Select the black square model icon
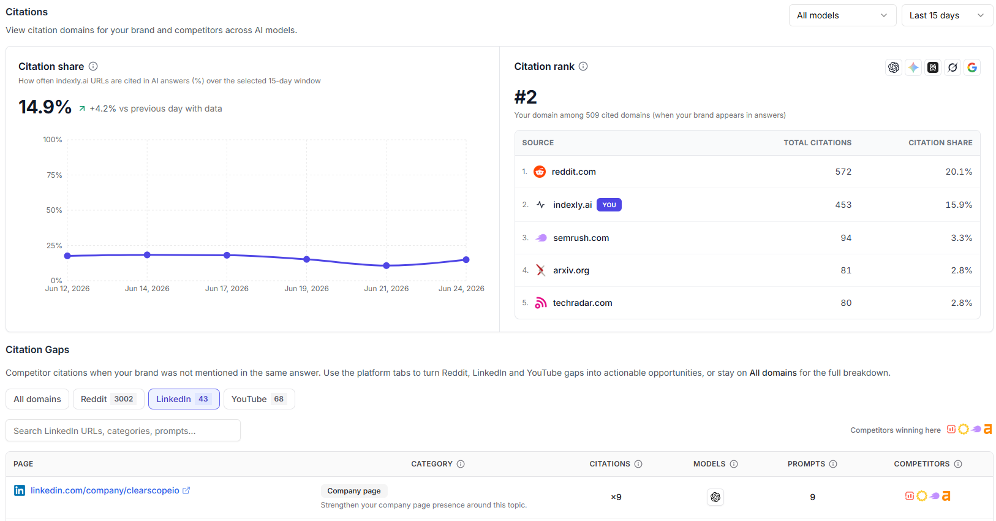 [x=933, y=67]
